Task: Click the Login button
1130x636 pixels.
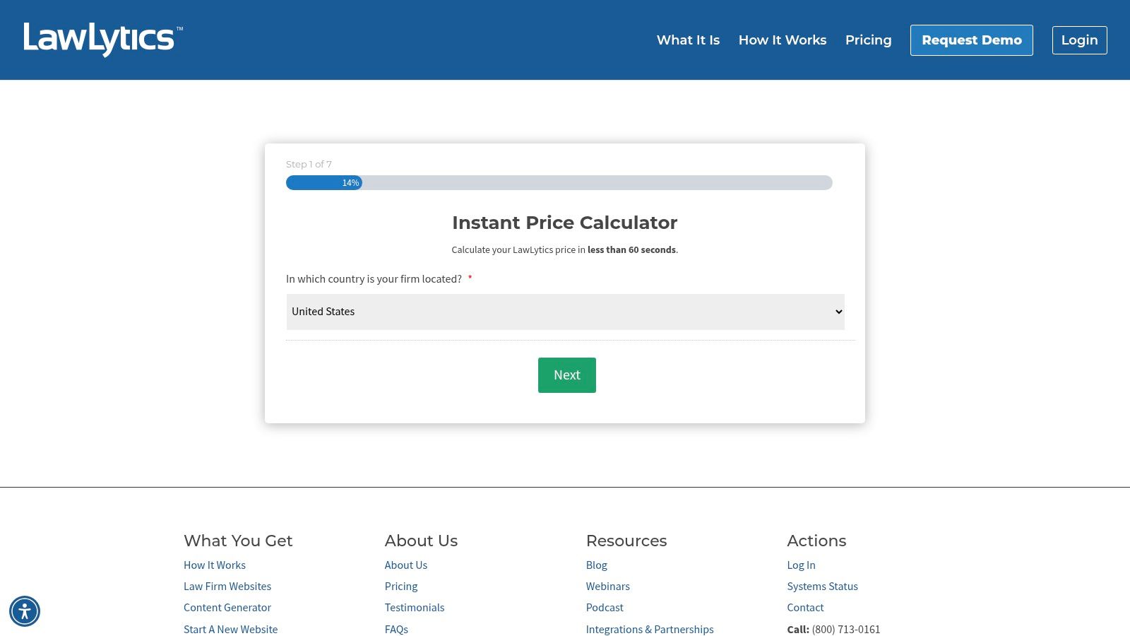Action: pyautogui.click(x=1079, y=40)
